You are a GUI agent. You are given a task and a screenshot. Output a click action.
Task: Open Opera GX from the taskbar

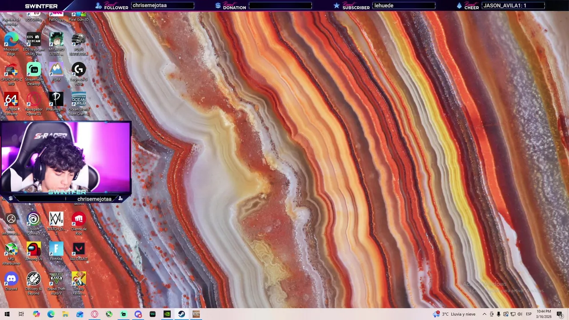pyautogui.click(x=94, y=314)
